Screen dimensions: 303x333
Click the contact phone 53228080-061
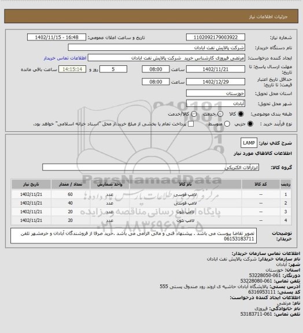point(256,281)
